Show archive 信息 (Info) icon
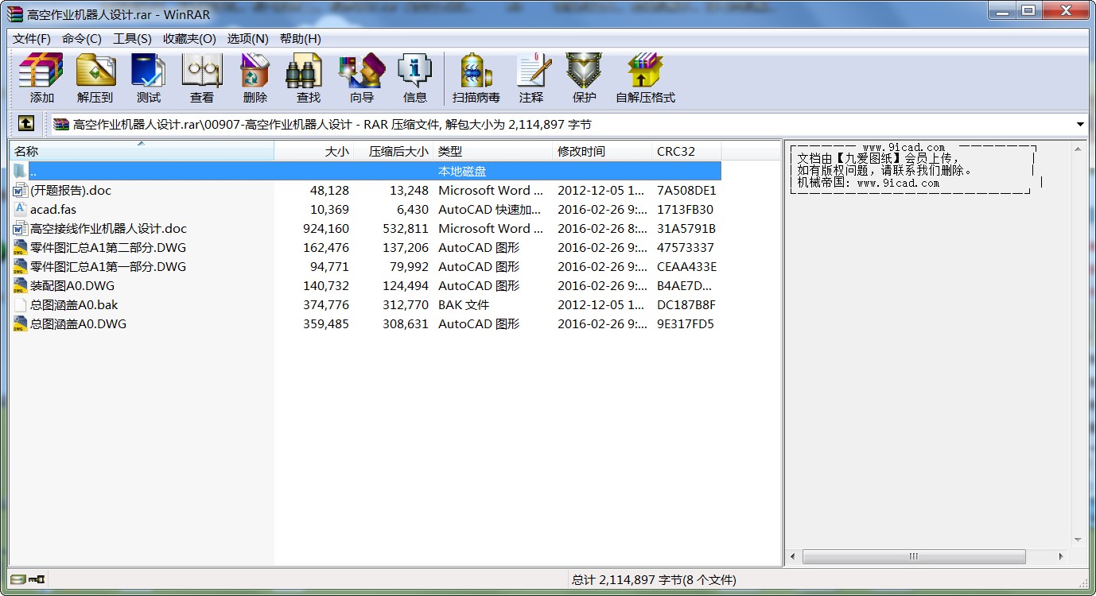The height and width of the screenshot is (596, 1096). pyautogui.click(x=414, y=78)
